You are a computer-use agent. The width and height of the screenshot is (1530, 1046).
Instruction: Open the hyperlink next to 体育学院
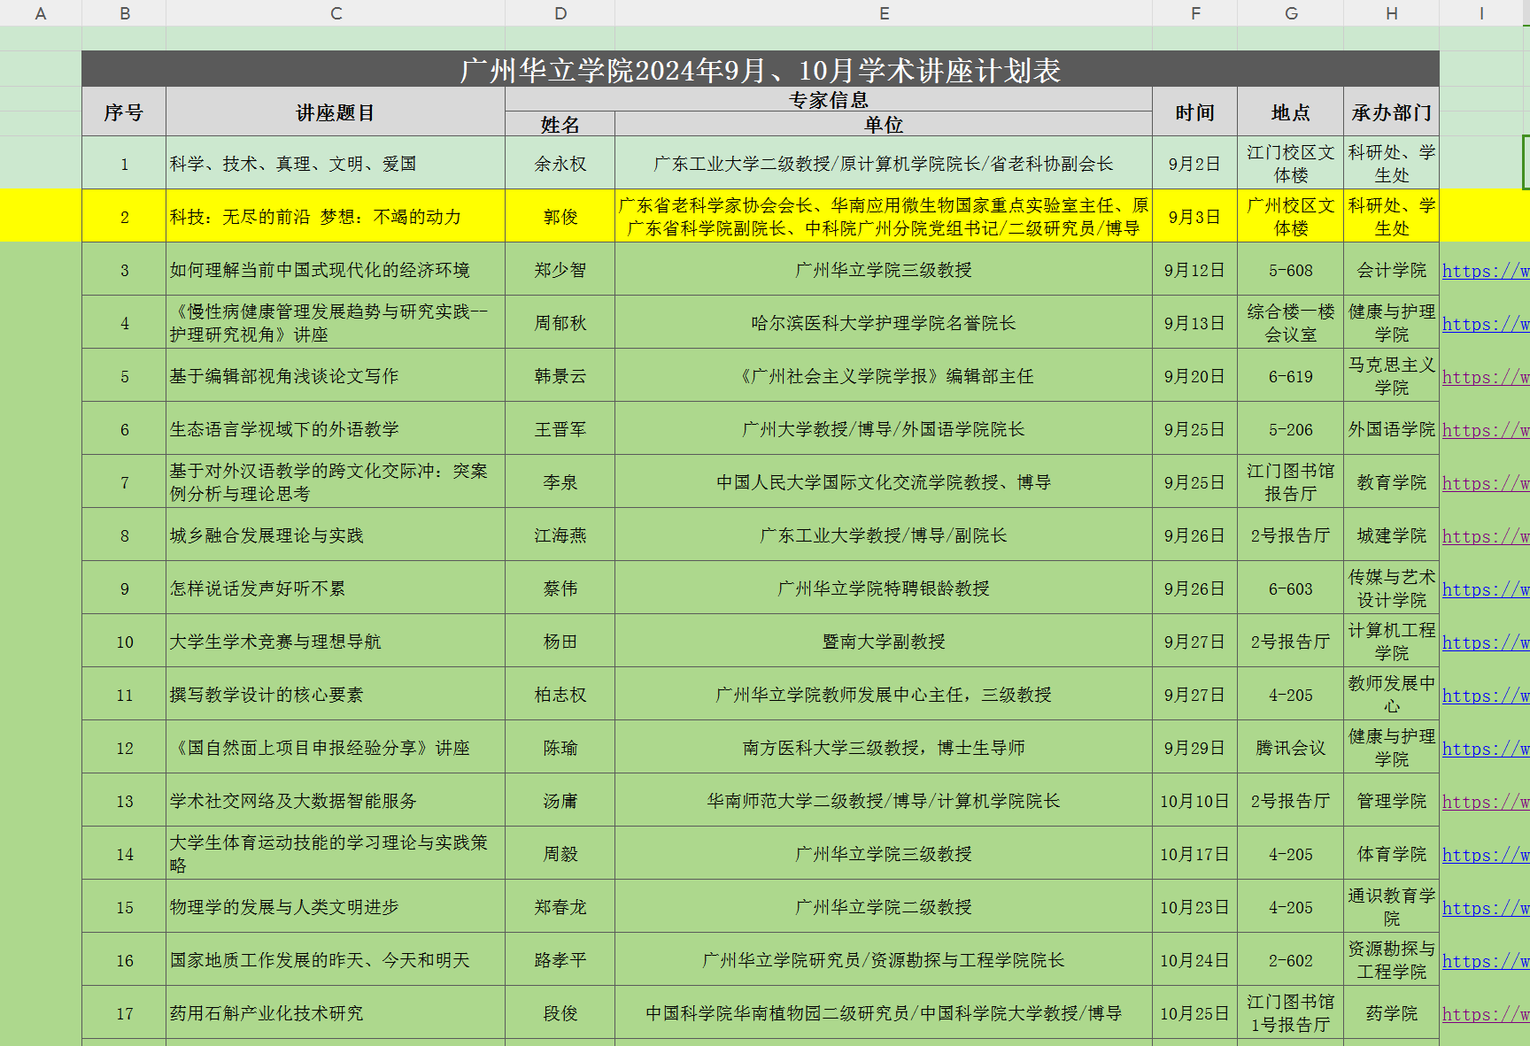tap(1485, 855)
